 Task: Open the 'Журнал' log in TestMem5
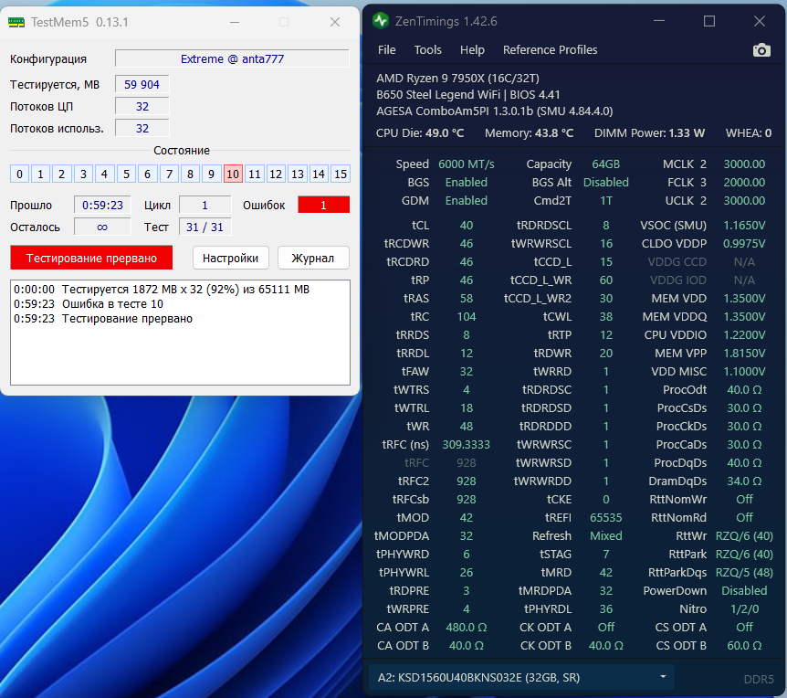tap(312, 259)
